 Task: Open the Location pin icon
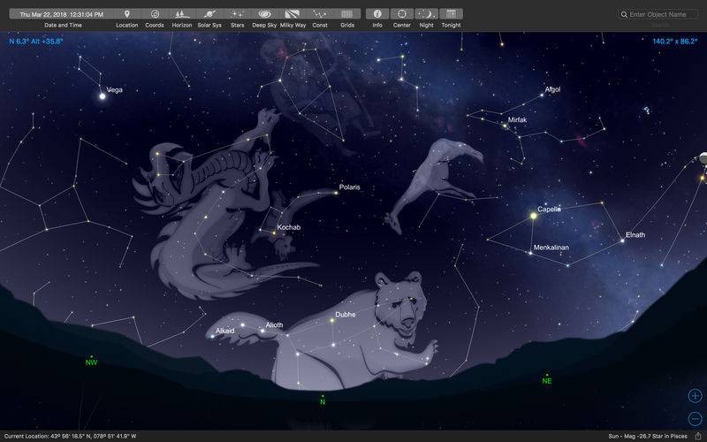[127, 14]
